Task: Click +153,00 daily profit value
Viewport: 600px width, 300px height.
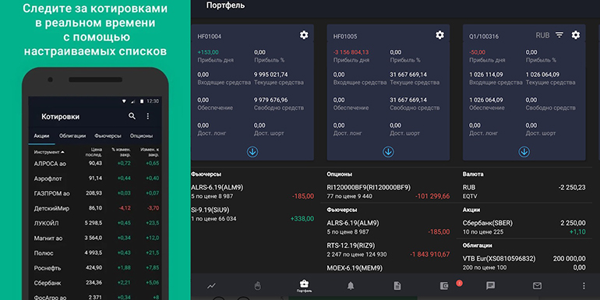Action: pyautogui.click(x=208, y=52)
